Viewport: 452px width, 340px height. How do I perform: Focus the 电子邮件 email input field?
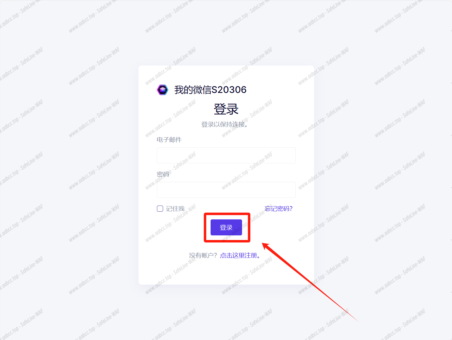click(226, 155)
